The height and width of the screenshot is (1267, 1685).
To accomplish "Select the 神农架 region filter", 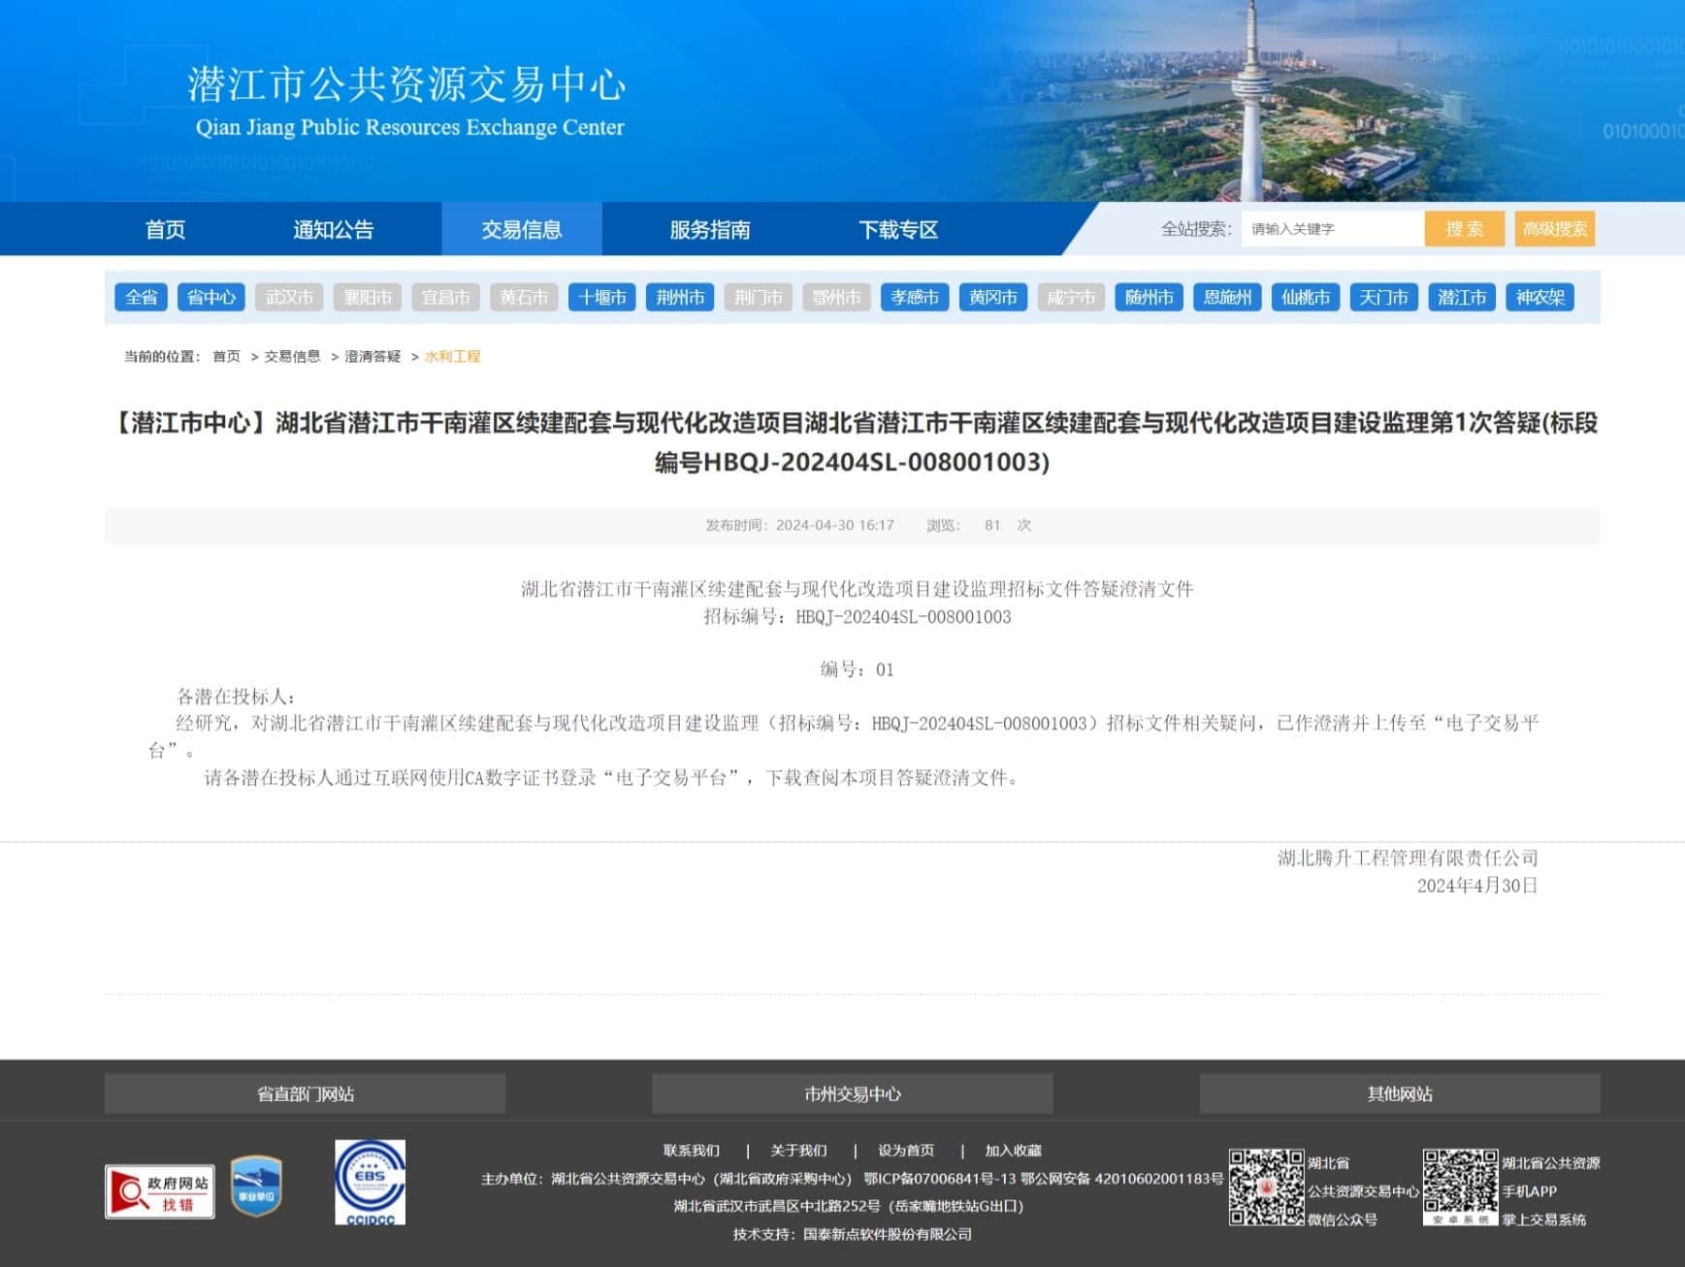I will (x=1539, y=297).
